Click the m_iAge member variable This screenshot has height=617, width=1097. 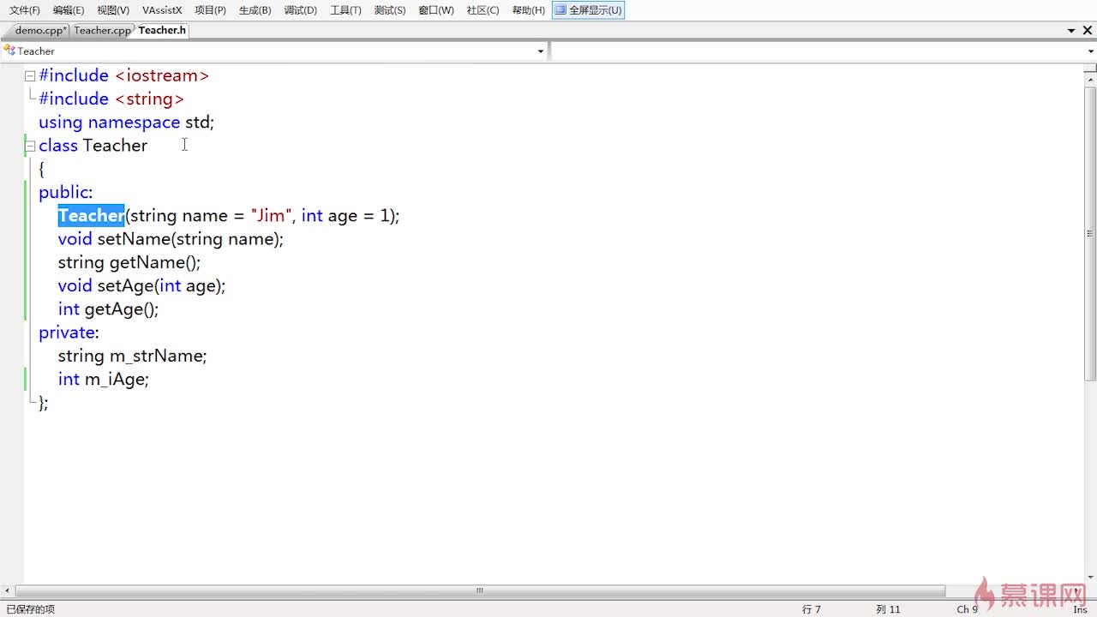117,379
